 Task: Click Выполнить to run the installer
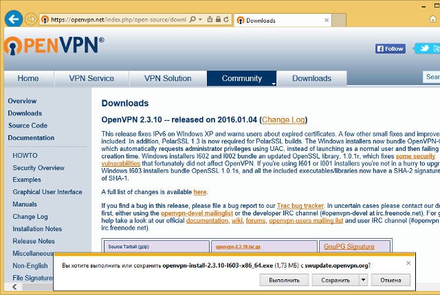(284, 280)
